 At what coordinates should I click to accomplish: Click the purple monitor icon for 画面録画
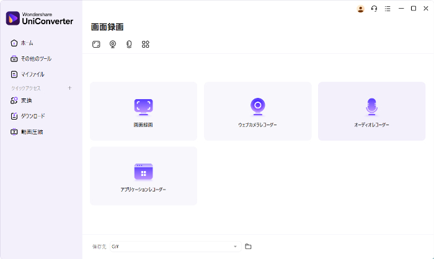(x=143, y=107)
